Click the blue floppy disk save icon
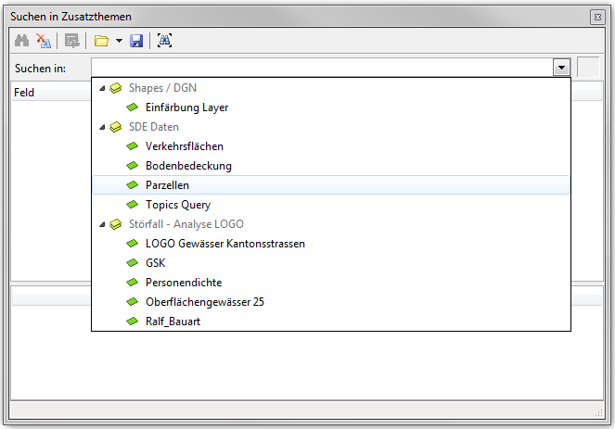 136,41
